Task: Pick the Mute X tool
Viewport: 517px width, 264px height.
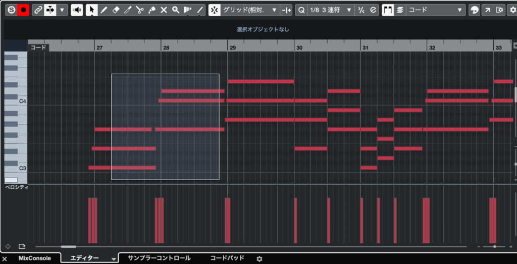Action: pyautogui.click(x=164, y=10)
